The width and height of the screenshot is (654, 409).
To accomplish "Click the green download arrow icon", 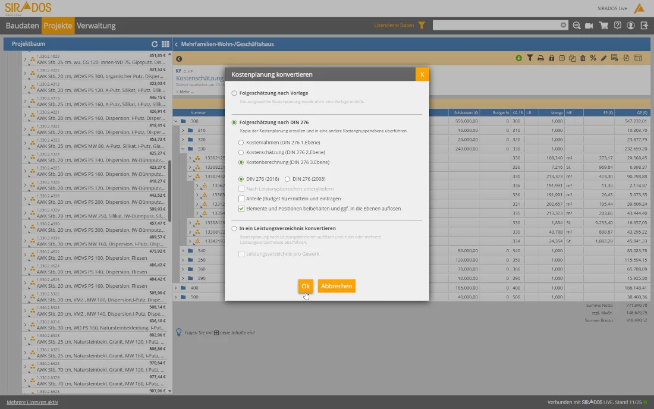I will (x=518, y=58).
